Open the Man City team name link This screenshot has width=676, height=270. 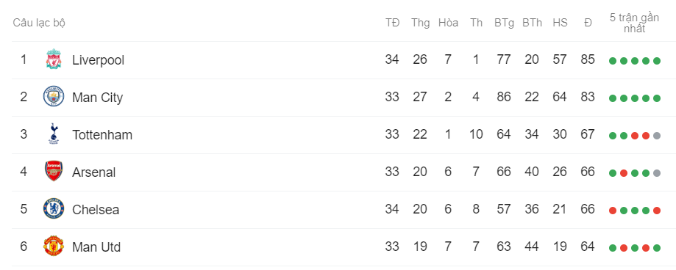click(x=97, y=98)
